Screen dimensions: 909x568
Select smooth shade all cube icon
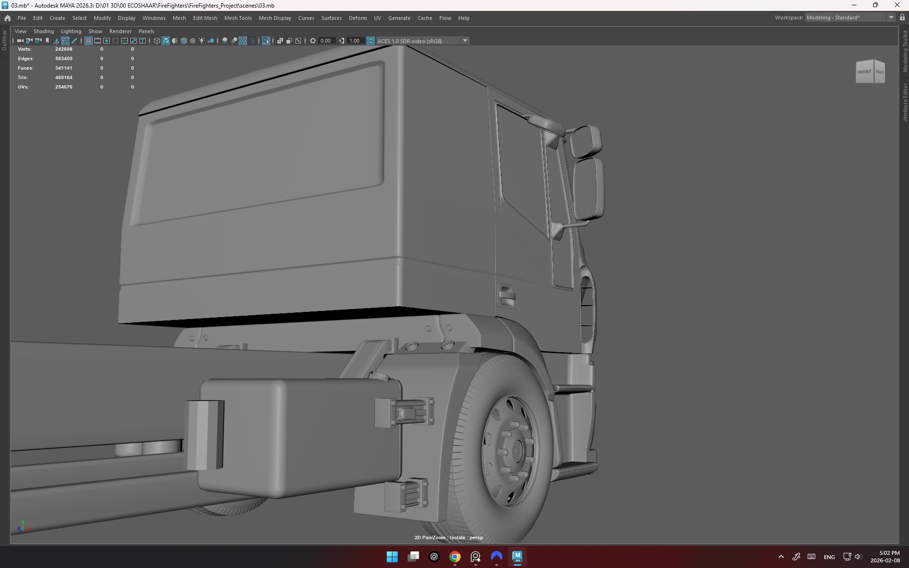click(x=166, y=41)
